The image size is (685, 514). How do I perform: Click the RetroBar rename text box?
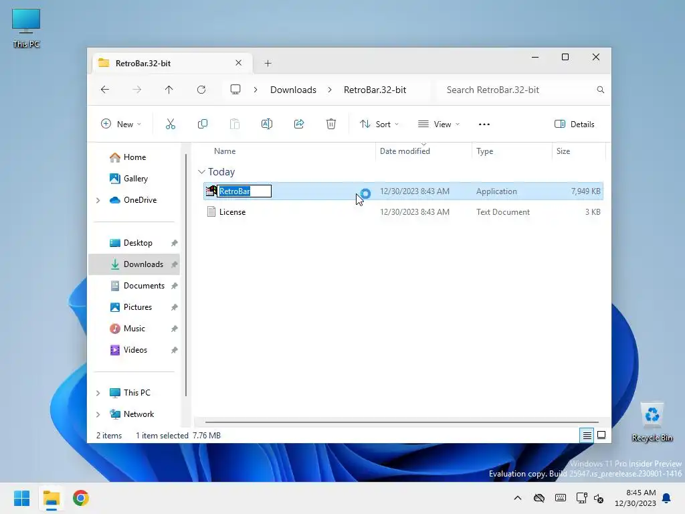pos(245,191)
